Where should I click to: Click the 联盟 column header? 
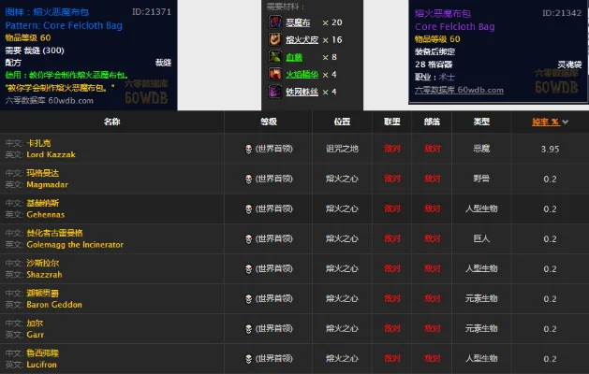click(391, 122)
